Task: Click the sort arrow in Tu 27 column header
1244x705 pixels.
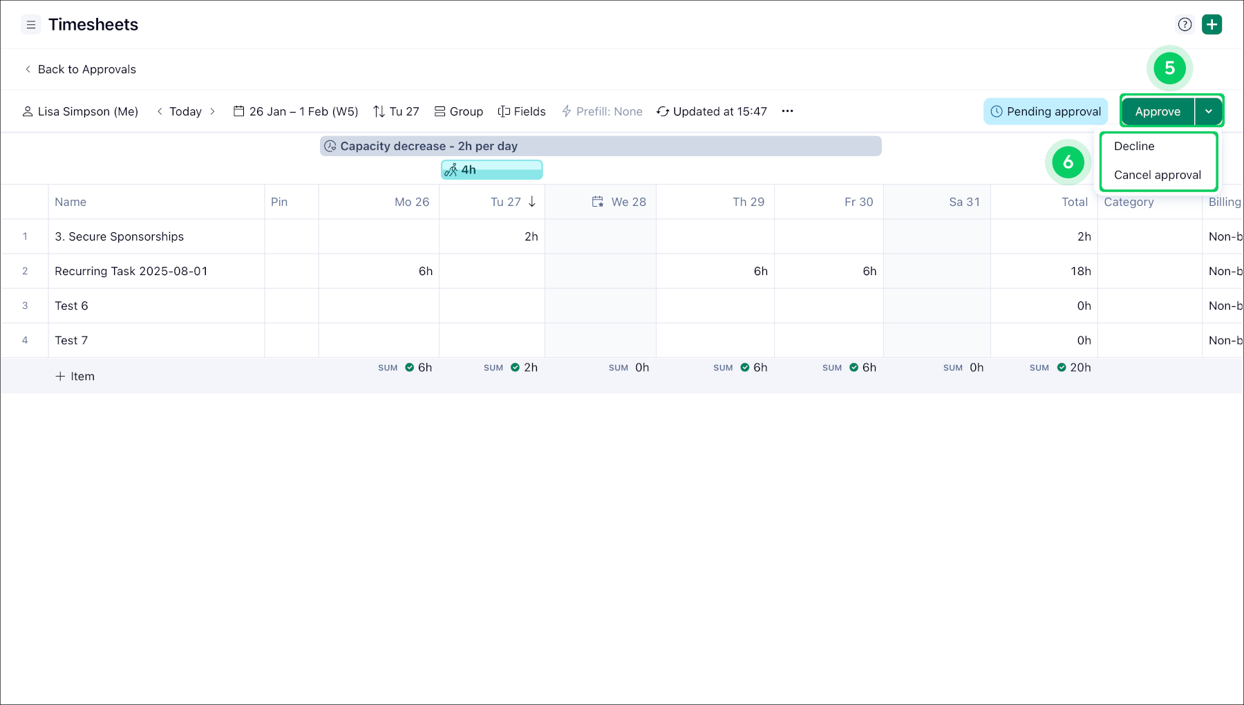Action: [532, 202]
